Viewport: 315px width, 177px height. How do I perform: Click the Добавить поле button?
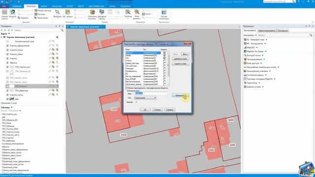(x=181, y=59)
